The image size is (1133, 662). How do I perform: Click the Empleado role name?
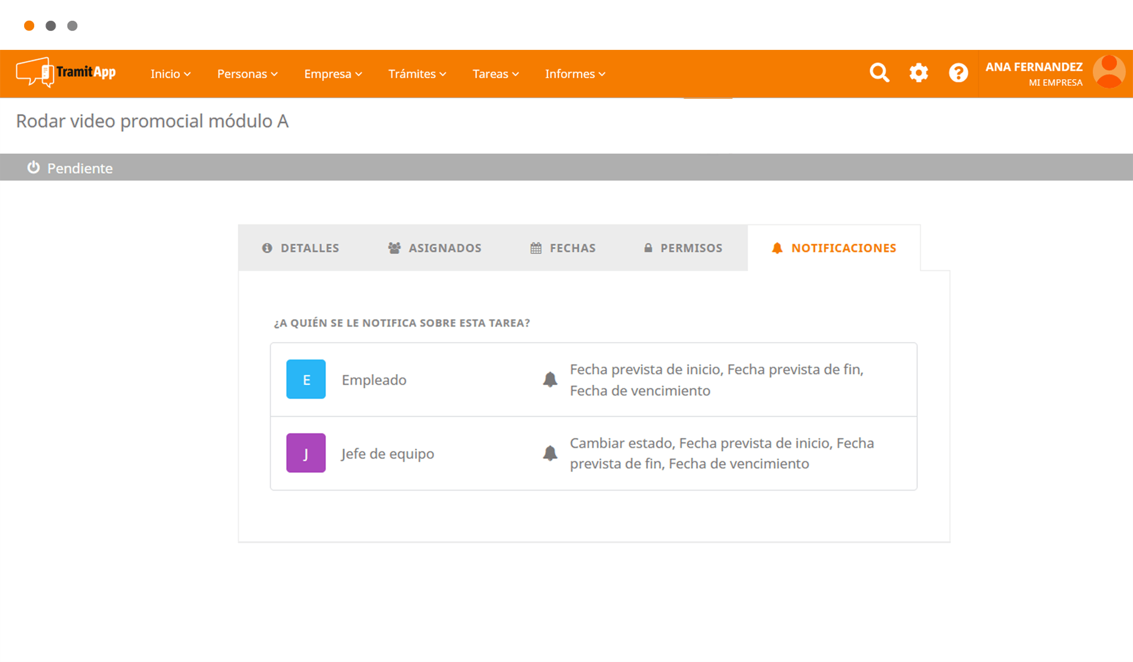pos(374,380)
